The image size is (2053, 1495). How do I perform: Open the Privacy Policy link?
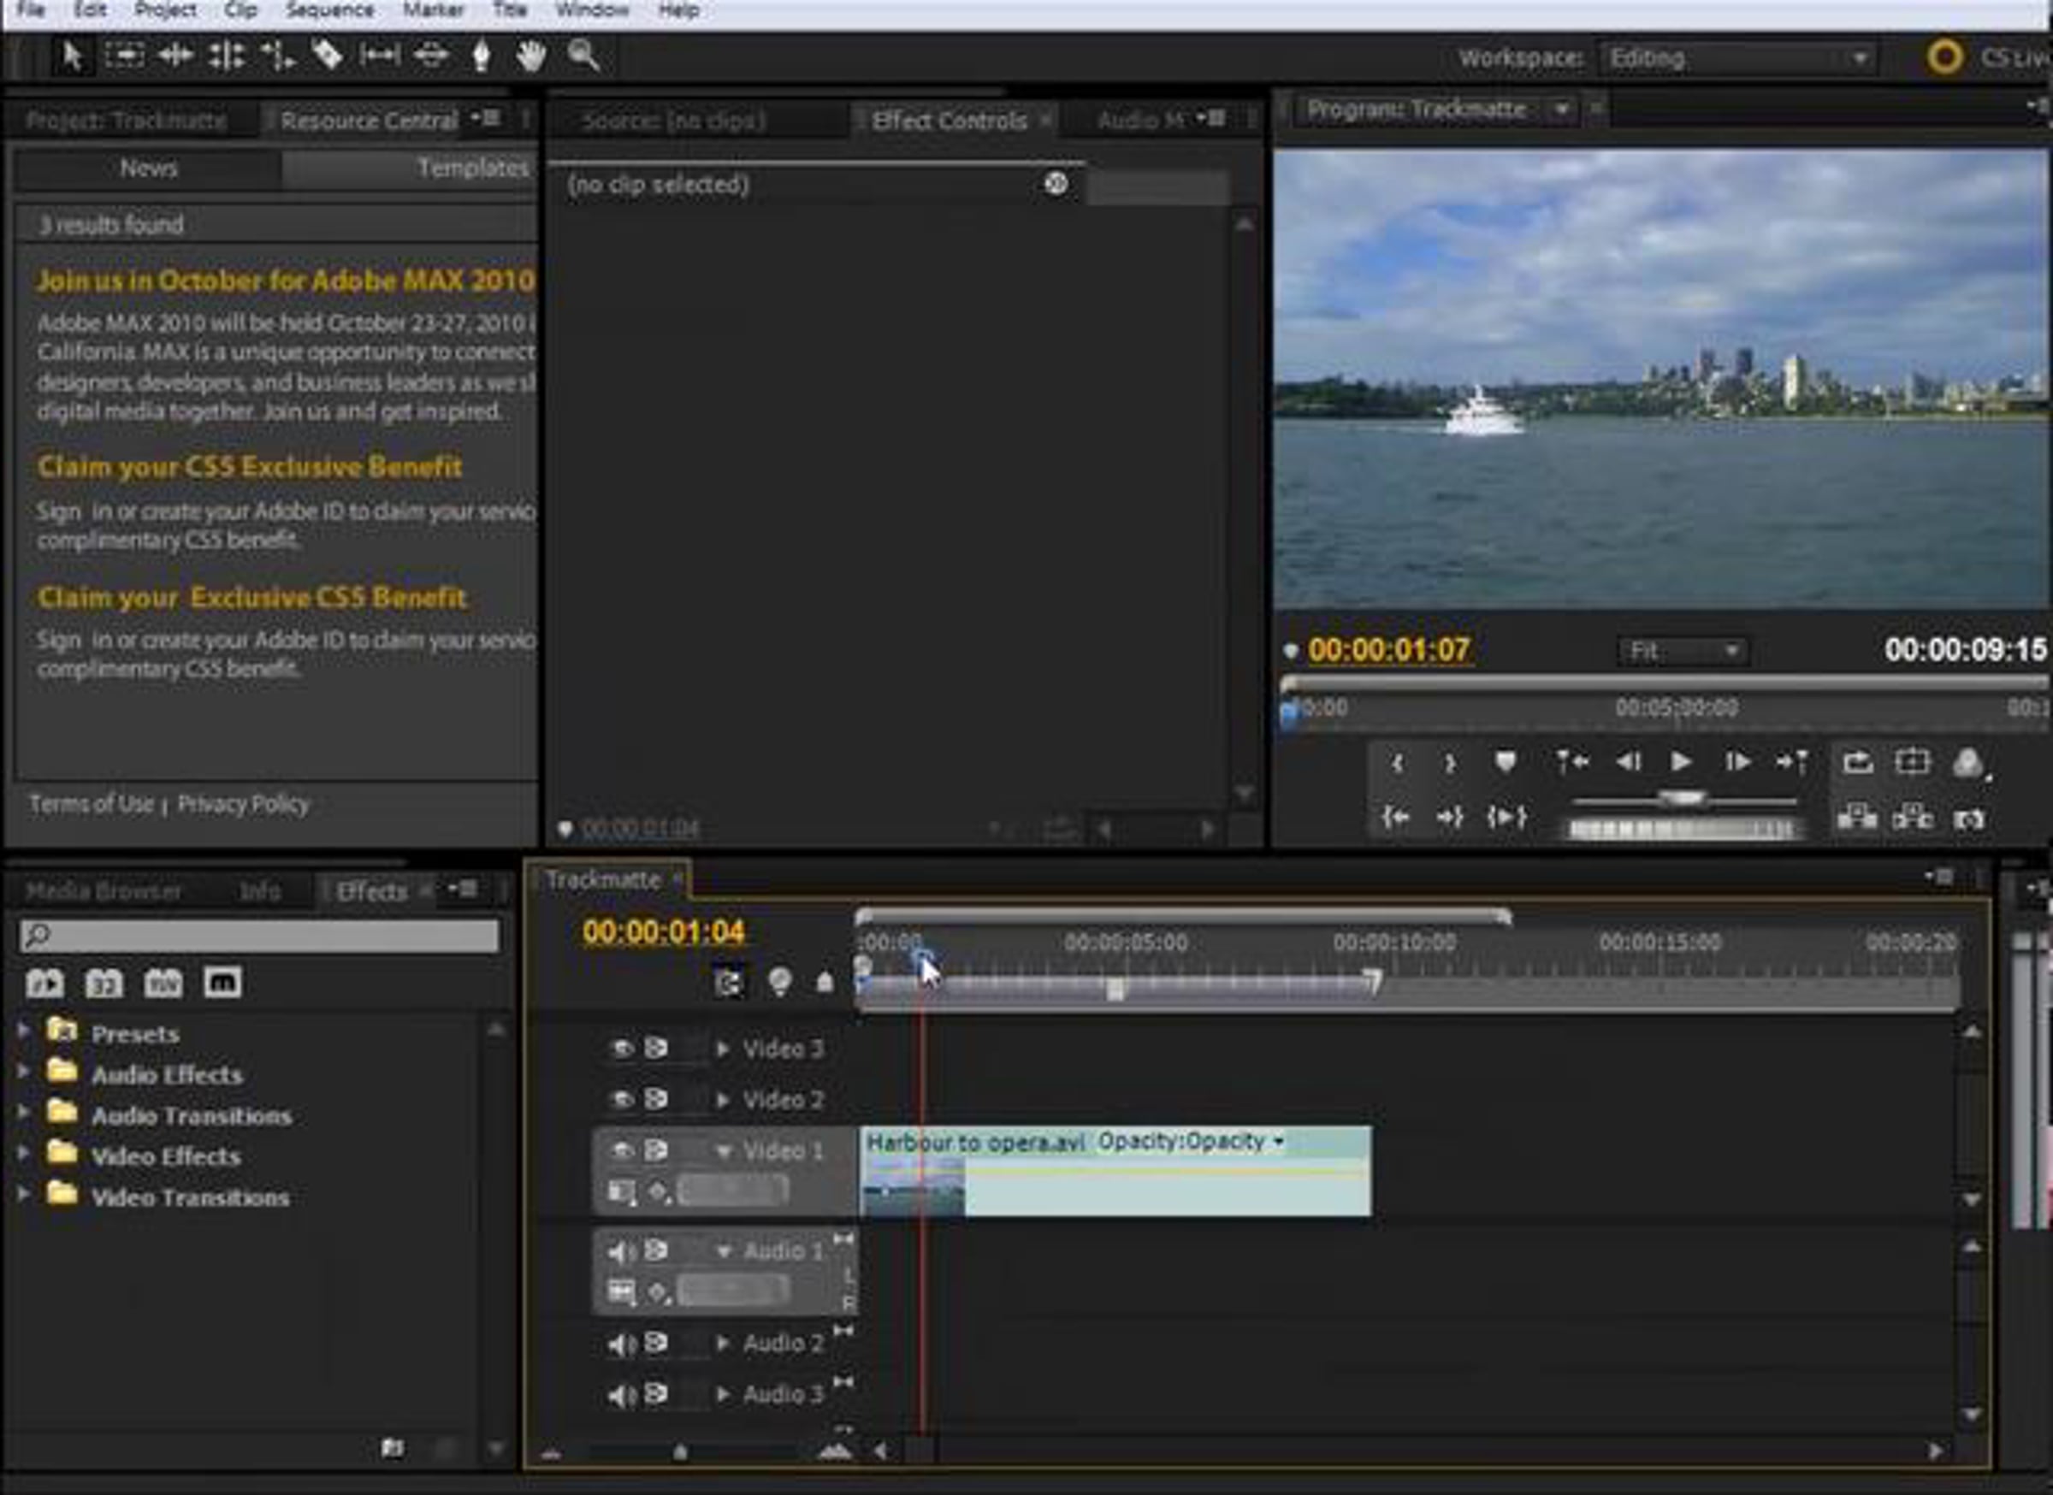coord(244,804)
